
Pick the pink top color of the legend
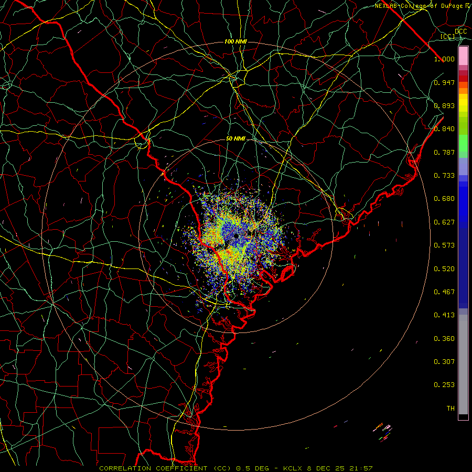463,56
